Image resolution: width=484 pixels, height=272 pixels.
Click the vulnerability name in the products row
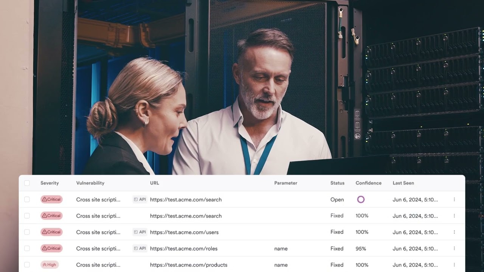tap(98, 265)
